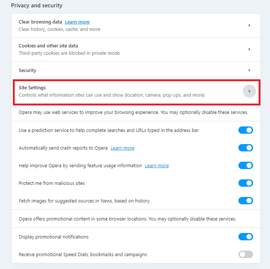The width and height of the screenshot is (270, 269).
Task: Open Learn more link for clearing data
Action: (77, 22)
